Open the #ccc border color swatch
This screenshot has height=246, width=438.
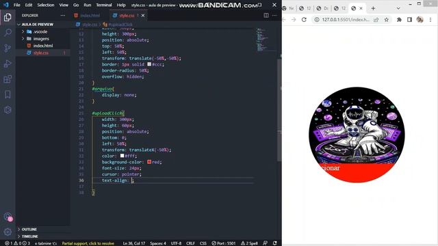click(149, 64)
